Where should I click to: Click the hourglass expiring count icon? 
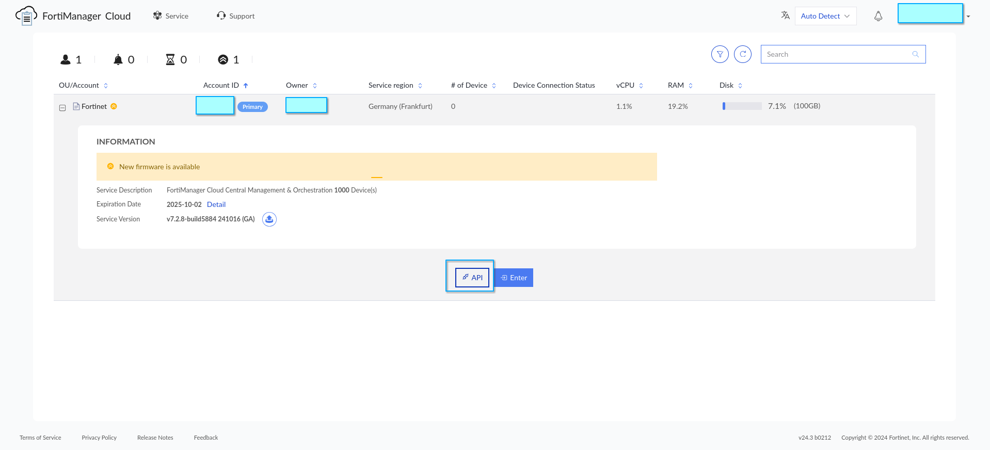pyautogui.click(x=170, y=59)
